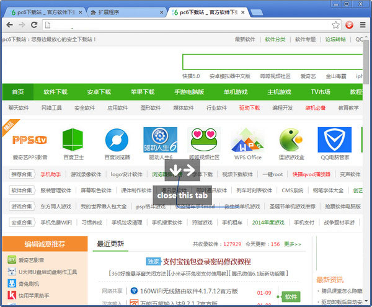This screenshot has height=307, width=372.
Task: Click the 160WiFi wifi icon
Action: (x=134, y=291)
